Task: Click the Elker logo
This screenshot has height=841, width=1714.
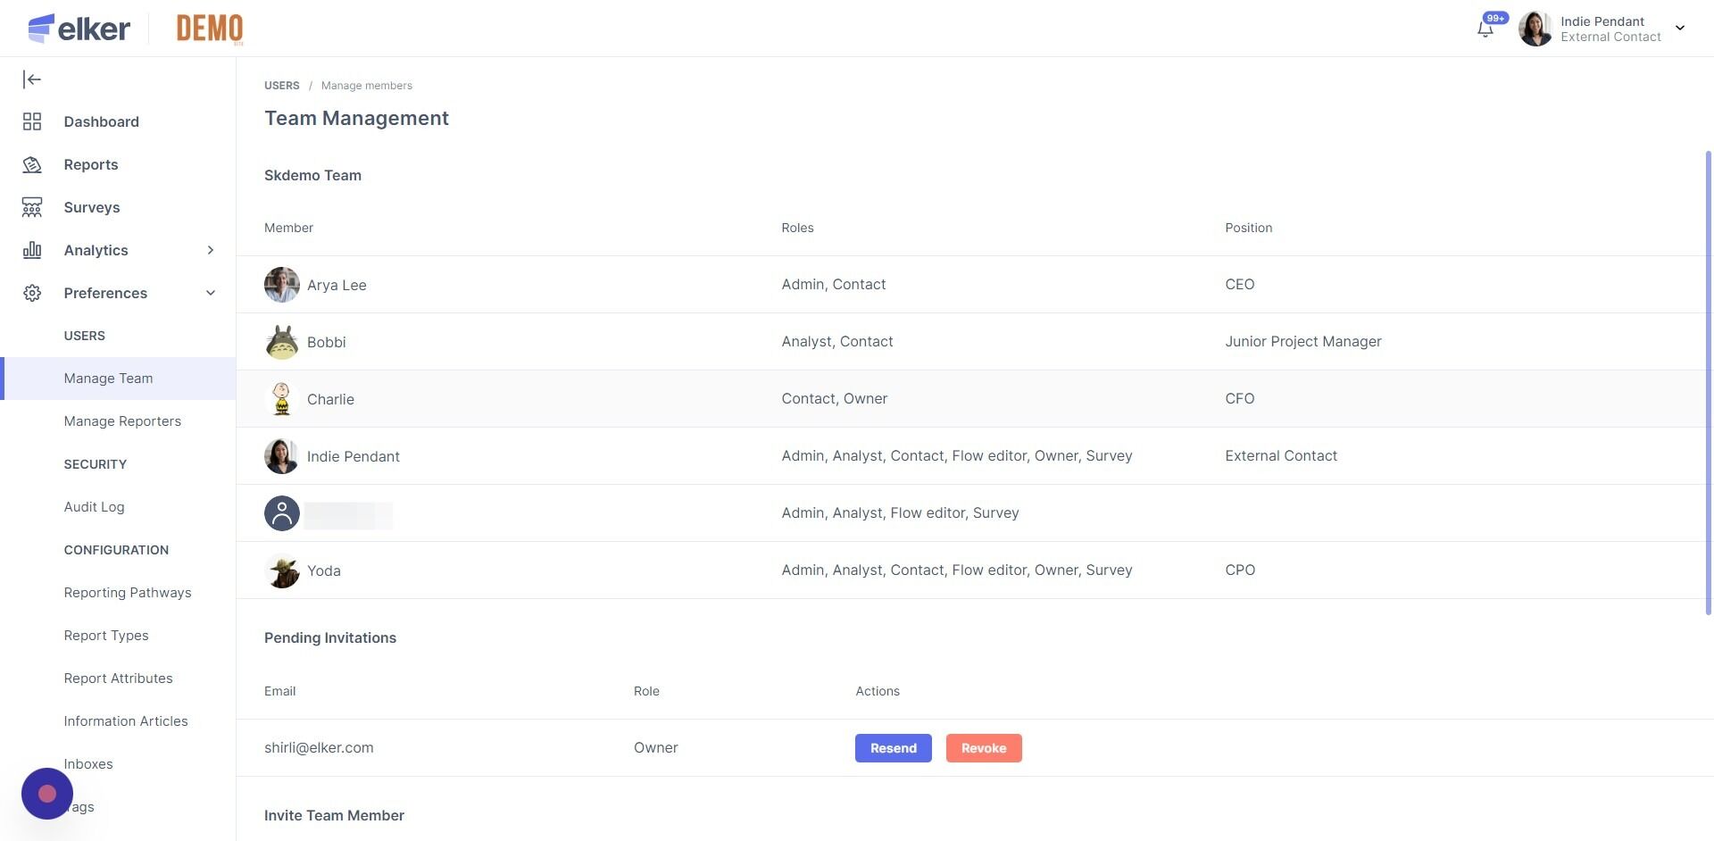Action: point(79,29)
